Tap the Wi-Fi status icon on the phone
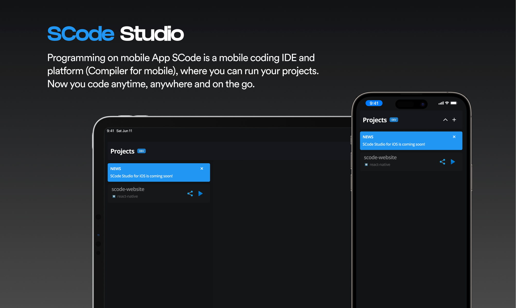Viewport: 516px width, 308px height. 447,103
